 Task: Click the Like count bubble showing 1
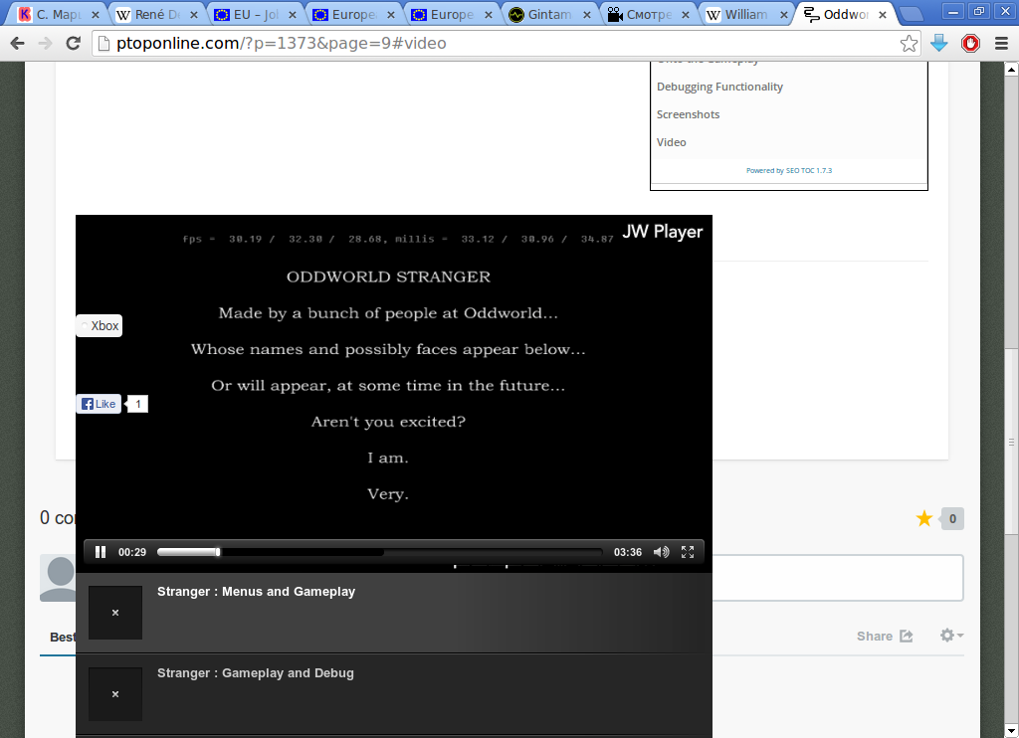tap(137, 404)
